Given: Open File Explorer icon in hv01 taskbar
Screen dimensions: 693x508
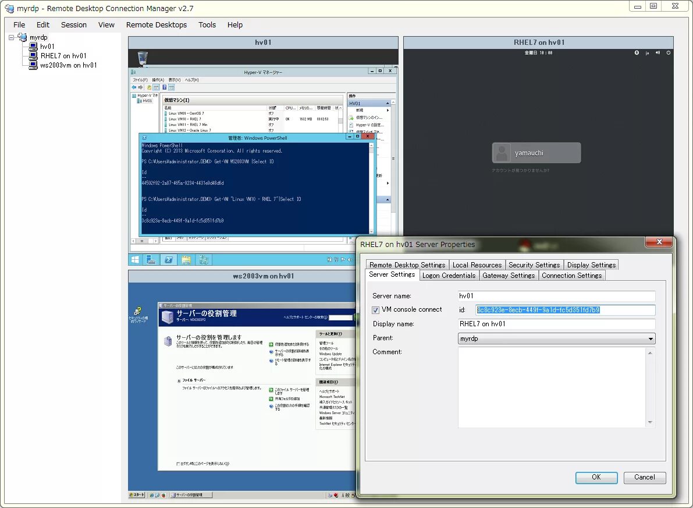Looking at the screenshot, I should 186,260.
